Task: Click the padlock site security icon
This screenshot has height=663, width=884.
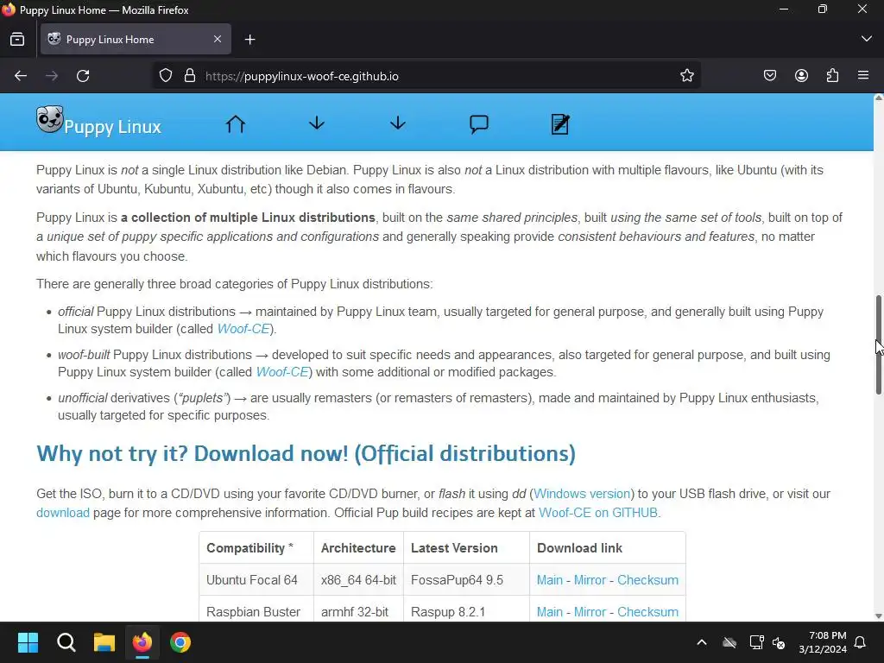Action: 190,76
